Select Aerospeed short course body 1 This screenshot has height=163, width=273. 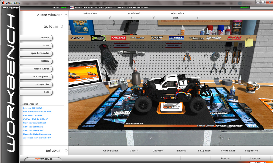pyautogui.click(x=37, y=138)
